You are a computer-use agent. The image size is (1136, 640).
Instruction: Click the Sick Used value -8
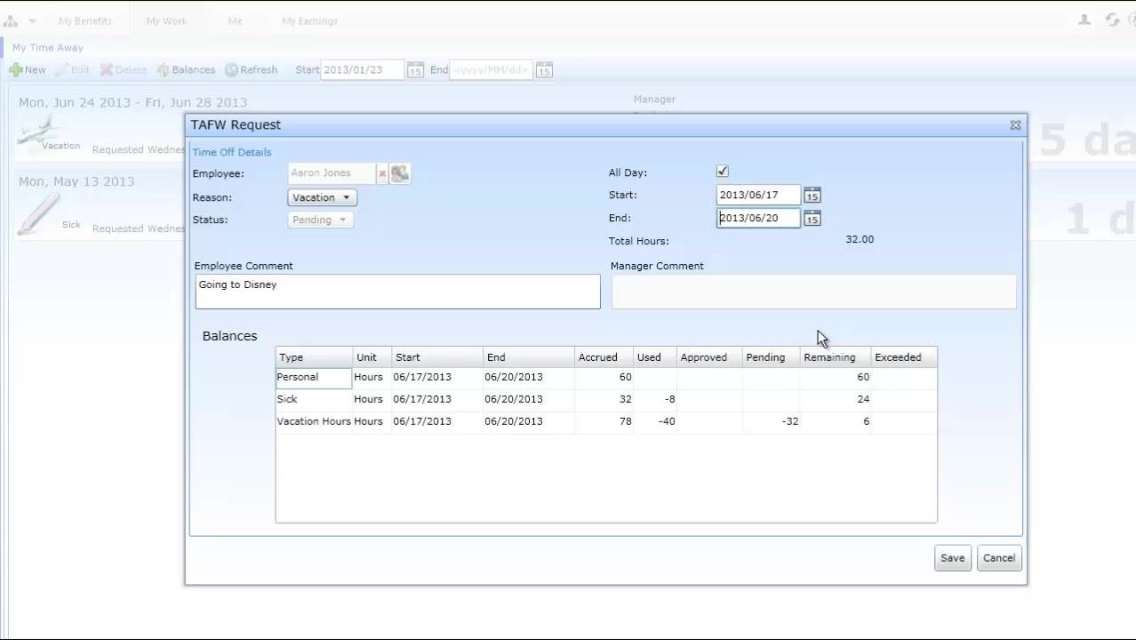[654, 399]
